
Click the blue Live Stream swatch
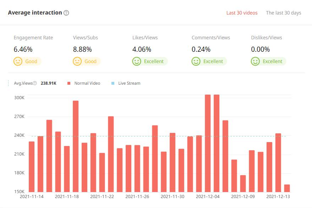113,83
